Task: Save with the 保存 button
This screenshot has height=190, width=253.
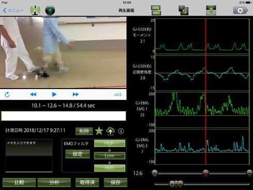Action: point(116,182)
